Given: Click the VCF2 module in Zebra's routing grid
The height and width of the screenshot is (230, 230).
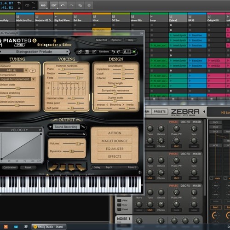Looking at the screenshot, I should 215,145.
